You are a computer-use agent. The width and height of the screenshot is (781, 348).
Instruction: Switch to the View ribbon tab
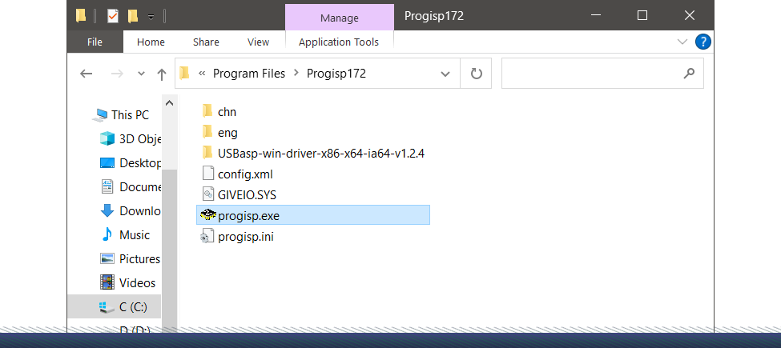pyautogui.click(x=258, y=42)
